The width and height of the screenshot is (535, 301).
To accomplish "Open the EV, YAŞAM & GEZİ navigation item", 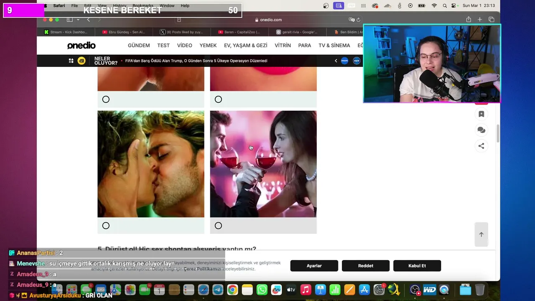I will pos(246,46).
